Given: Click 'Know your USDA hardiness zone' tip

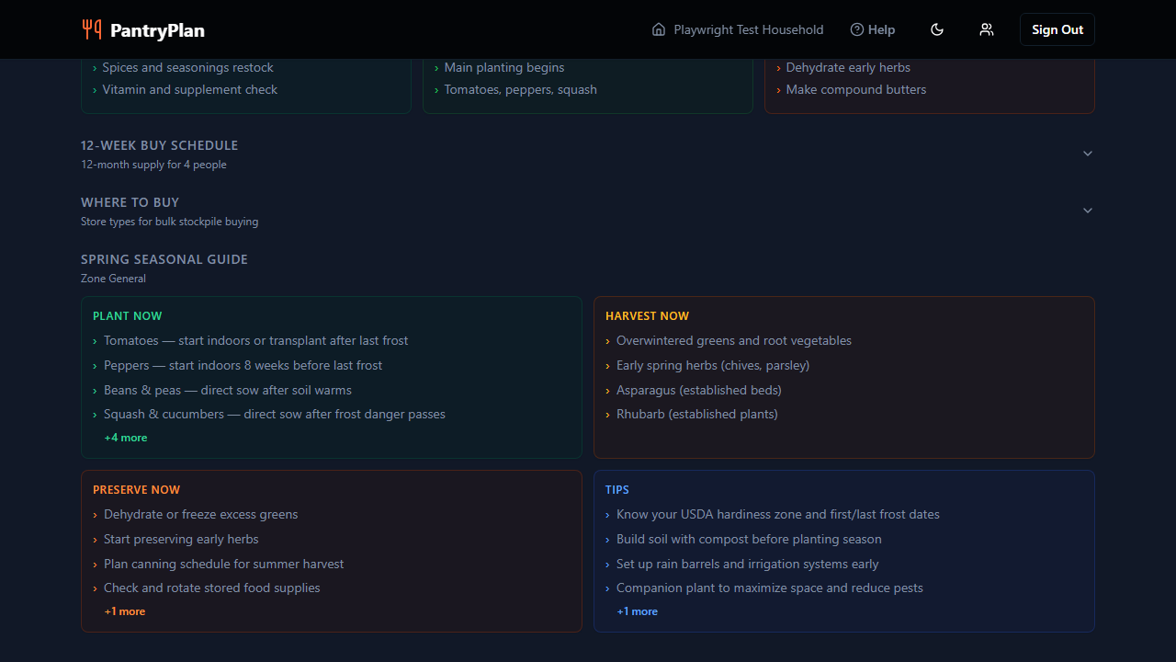Looking at the screenshot, I should coord(778,514).
